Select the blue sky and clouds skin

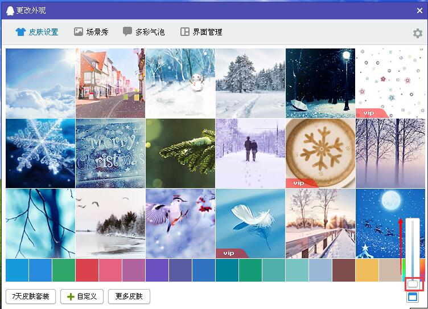click(40, 83)
